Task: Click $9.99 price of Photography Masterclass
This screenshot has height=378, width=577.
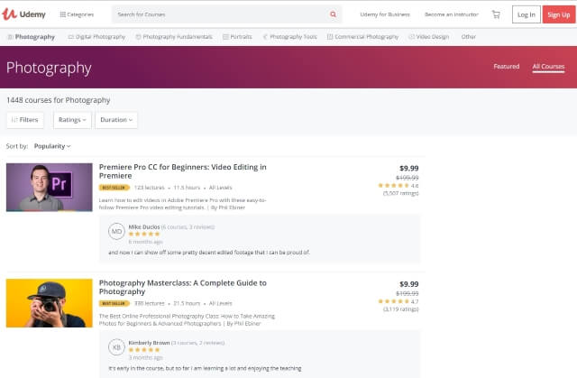Action: 408,284
